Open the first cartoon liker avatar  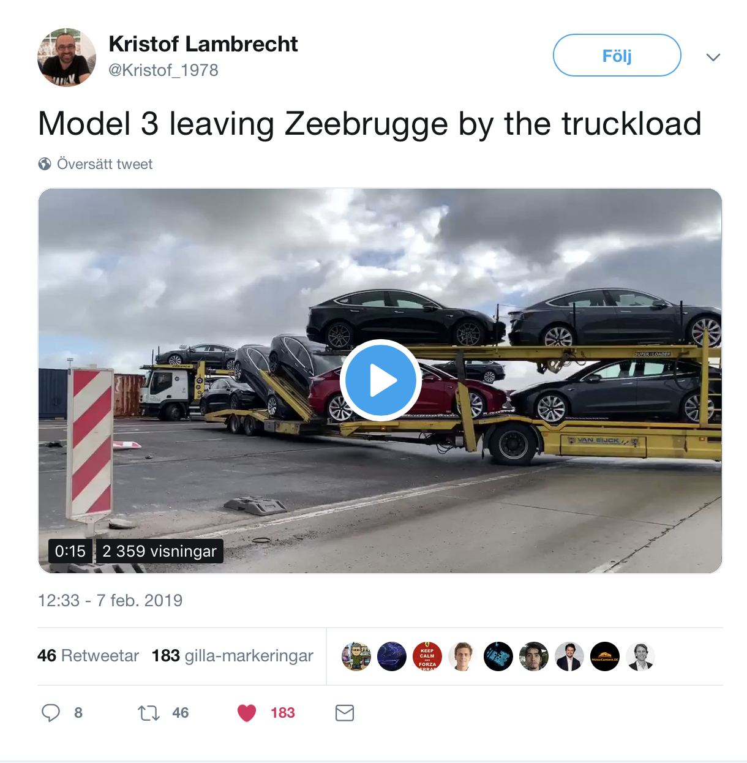coord(356,656)
